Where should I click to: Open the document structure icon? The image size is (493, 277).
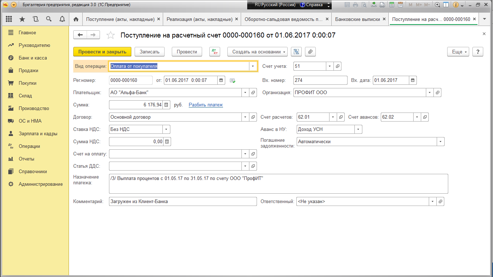click(296, 52)
